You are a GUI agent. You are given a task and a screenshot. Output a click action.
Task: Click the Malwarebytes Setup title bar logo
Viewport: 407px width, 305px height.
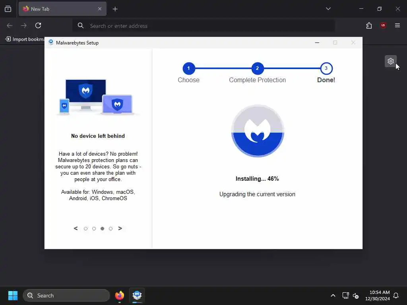51,42
